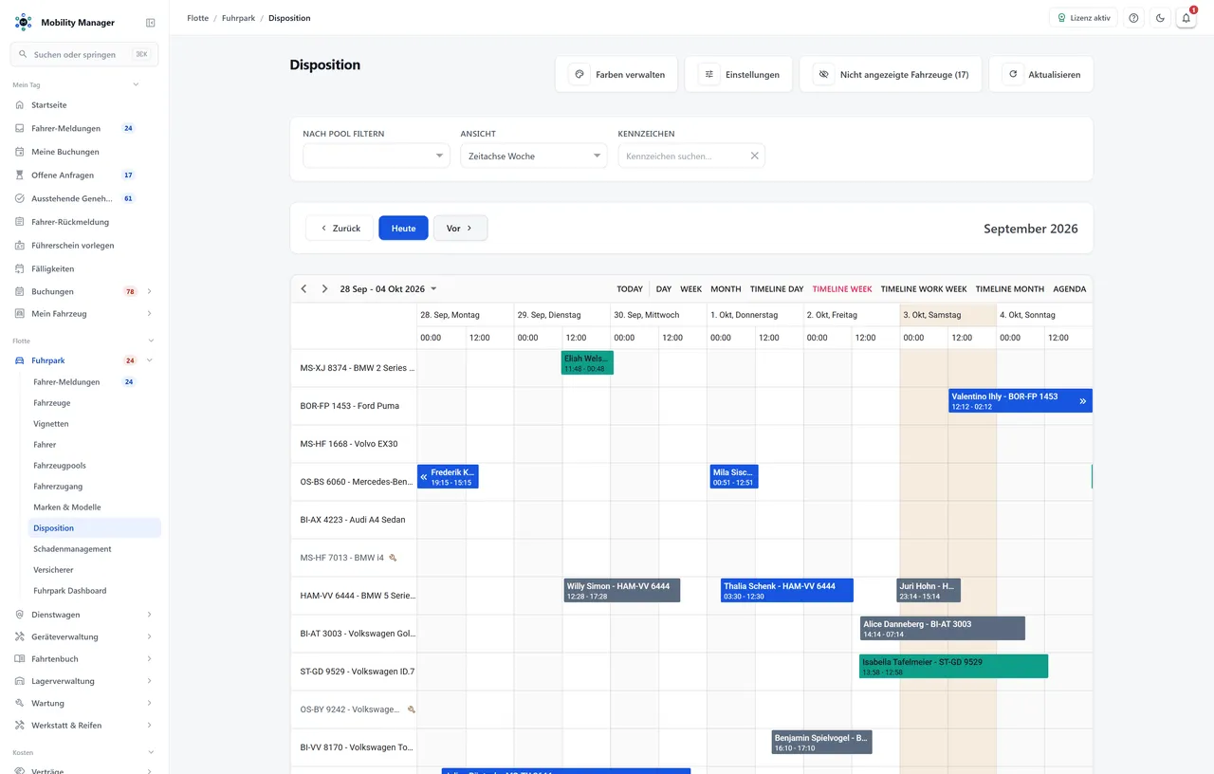Toggle dark mode moon icon
The height and width of the screenshot is (774, 1214).
(x=1160, y=18)
